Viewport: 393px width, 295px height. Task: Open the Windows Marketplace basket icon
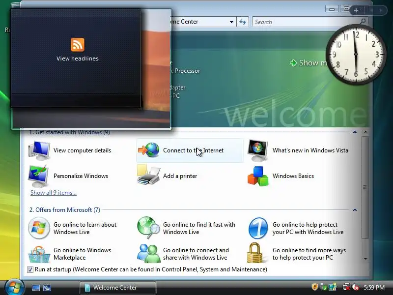point(39,254)
